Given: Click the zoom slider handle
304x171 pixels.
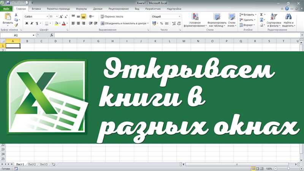Looking at the screenshot, I should (x=288, y=169).
